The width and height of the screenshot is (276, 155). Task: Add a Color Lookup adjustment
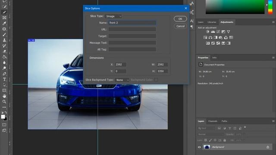point(231,37)
